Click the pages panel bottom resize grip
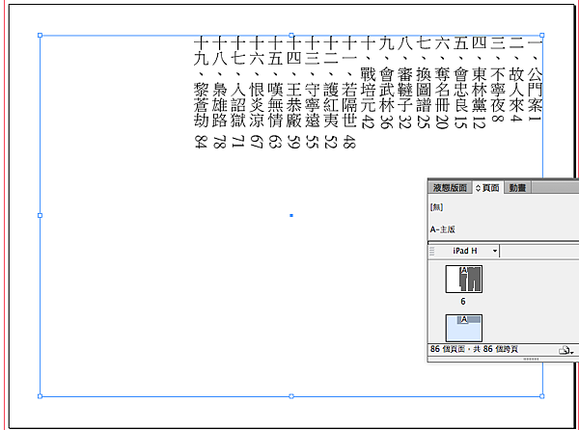The width and height of the screenshot is (579, 430). (531, 359)
